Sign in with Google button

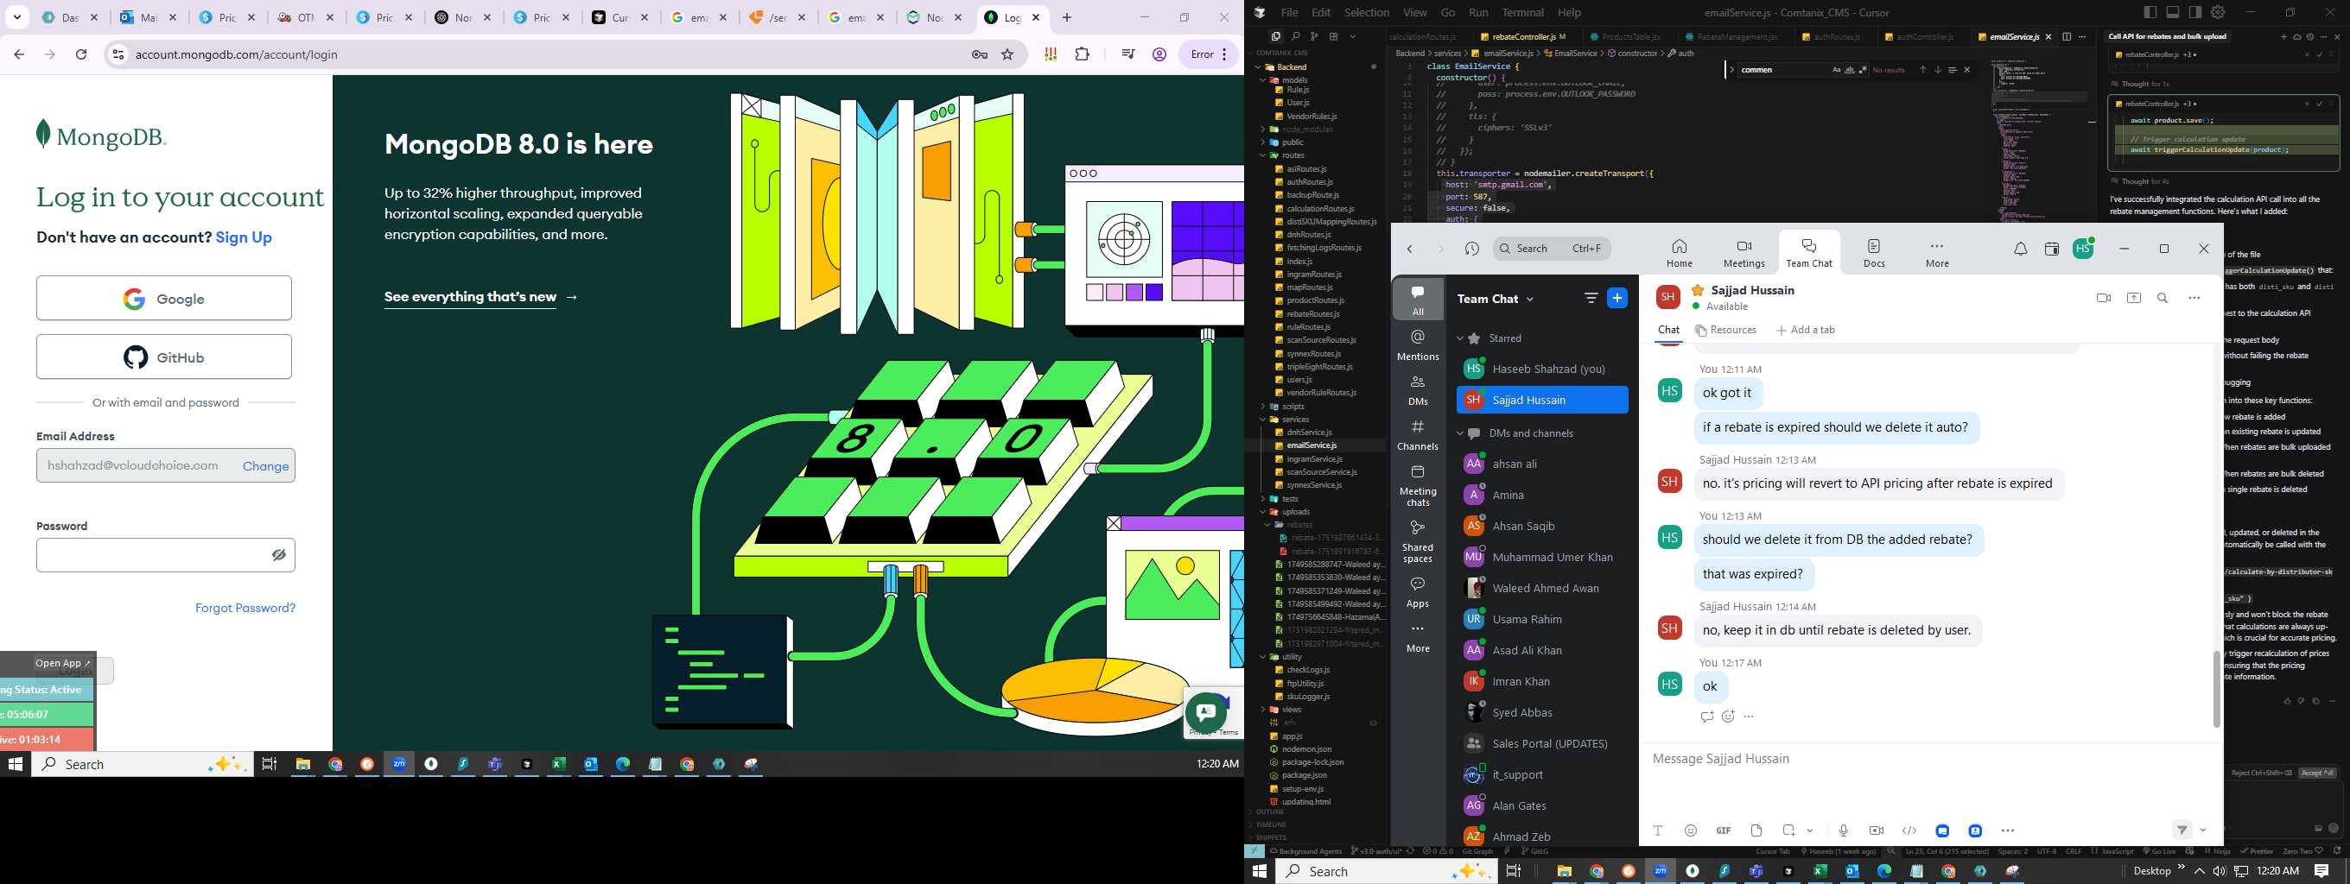click(164, 299)
